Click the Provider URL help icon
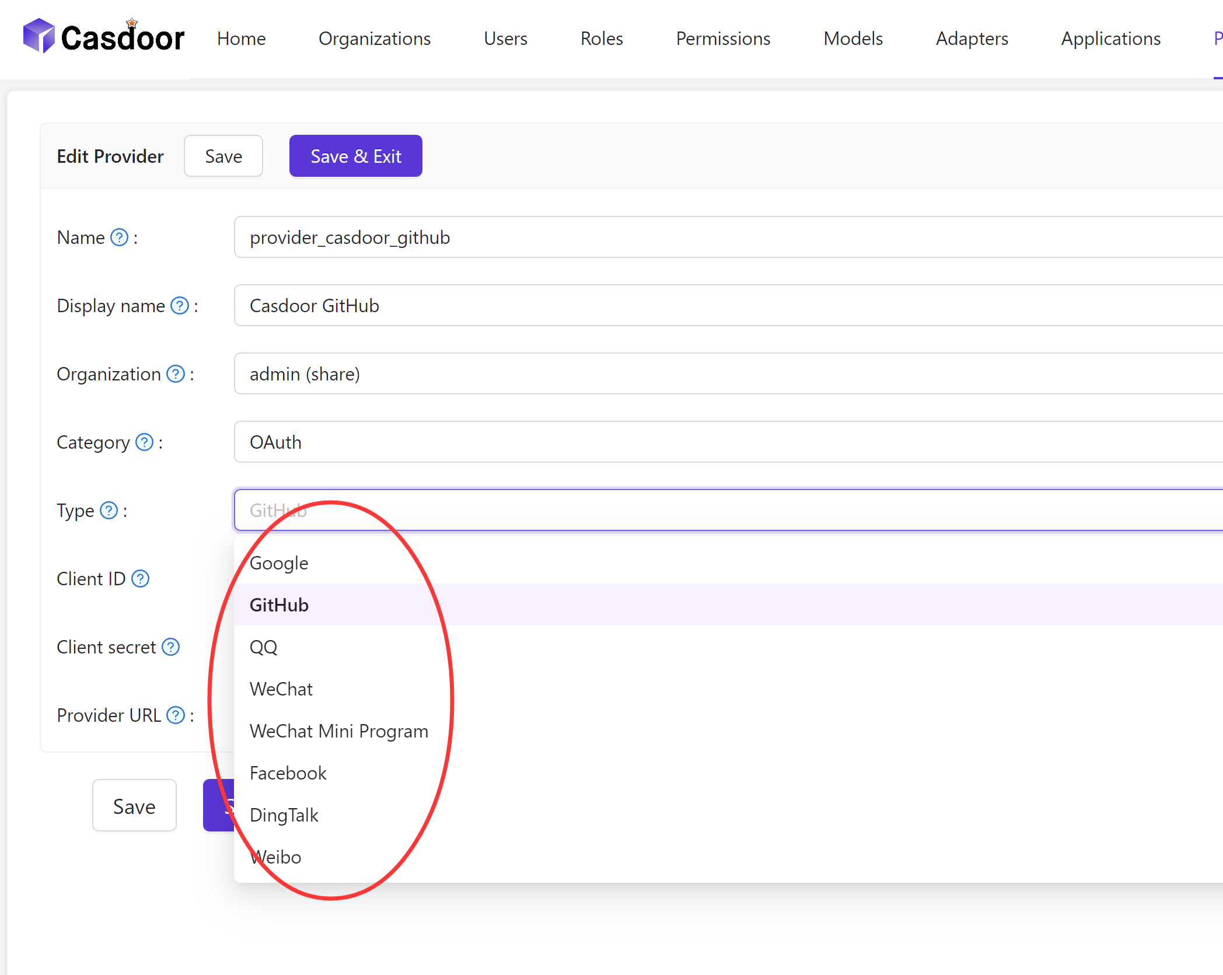The image size is (1223, 975). 175,715
